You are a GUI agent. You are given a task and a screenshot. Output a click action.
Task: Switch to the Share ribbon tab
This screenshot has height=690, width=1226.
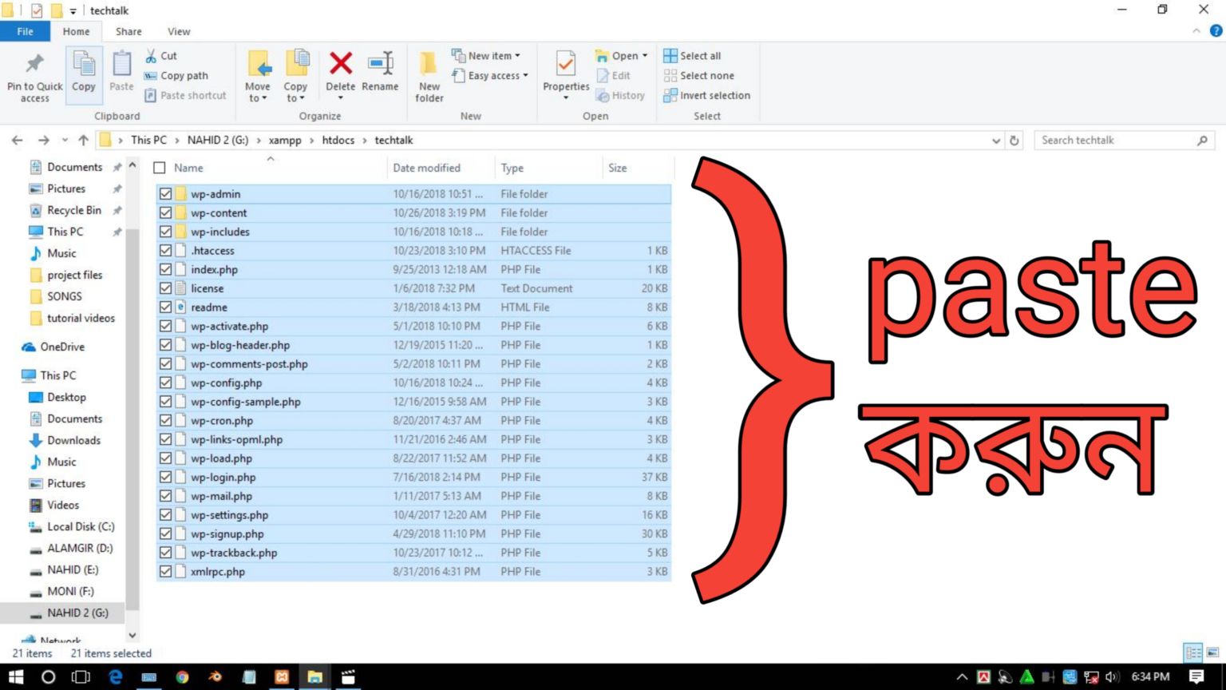[129, 32]
